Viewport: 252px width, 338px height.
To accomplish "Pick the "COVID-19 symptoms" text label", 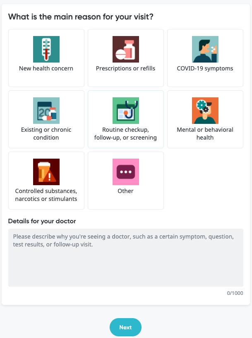I will (205, 68).
